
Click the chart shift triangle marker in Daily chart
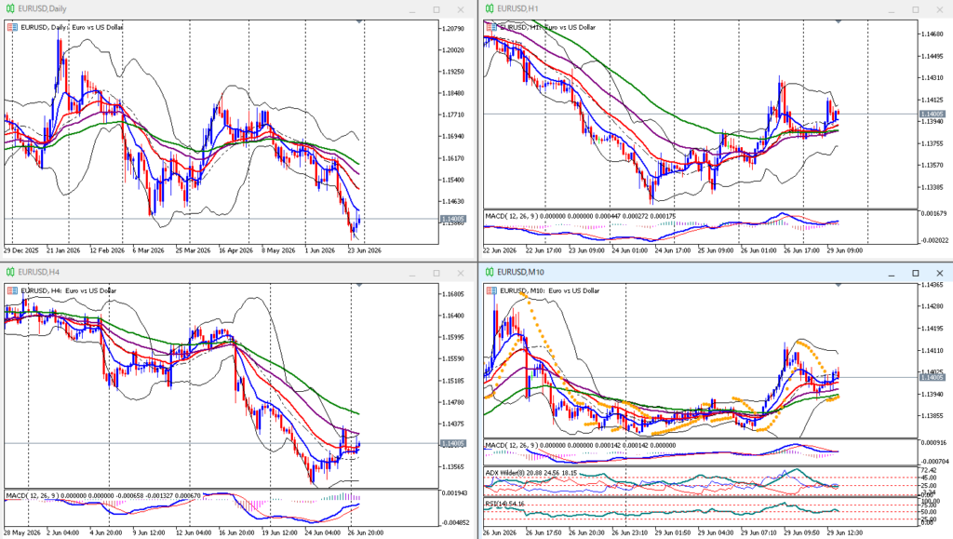[x=359, y=21]
